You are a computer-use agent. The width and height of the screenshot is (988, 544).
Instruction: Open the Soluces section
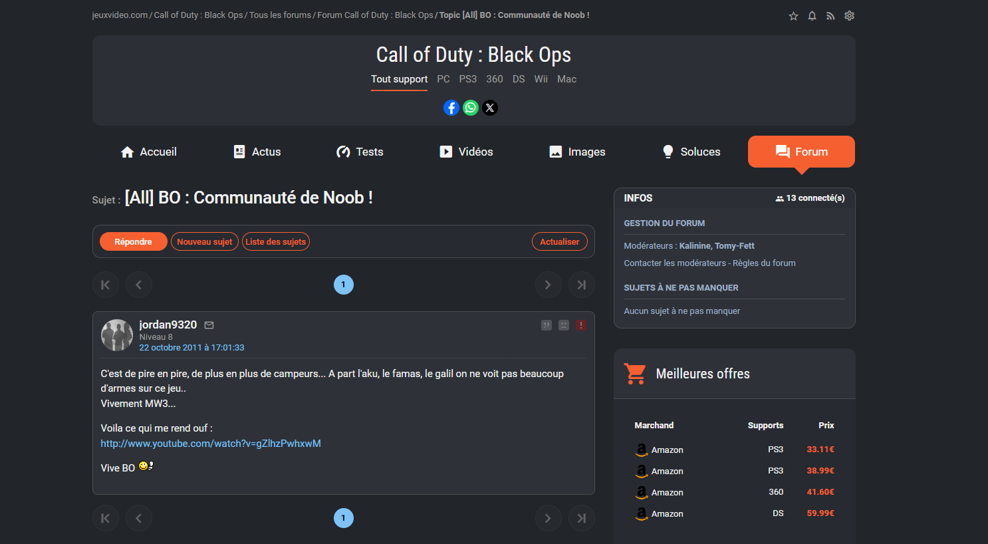[691, 152]
